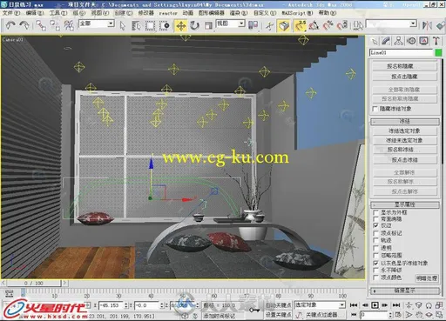Click the X coordinate field -45.153

tap(111, 305)
